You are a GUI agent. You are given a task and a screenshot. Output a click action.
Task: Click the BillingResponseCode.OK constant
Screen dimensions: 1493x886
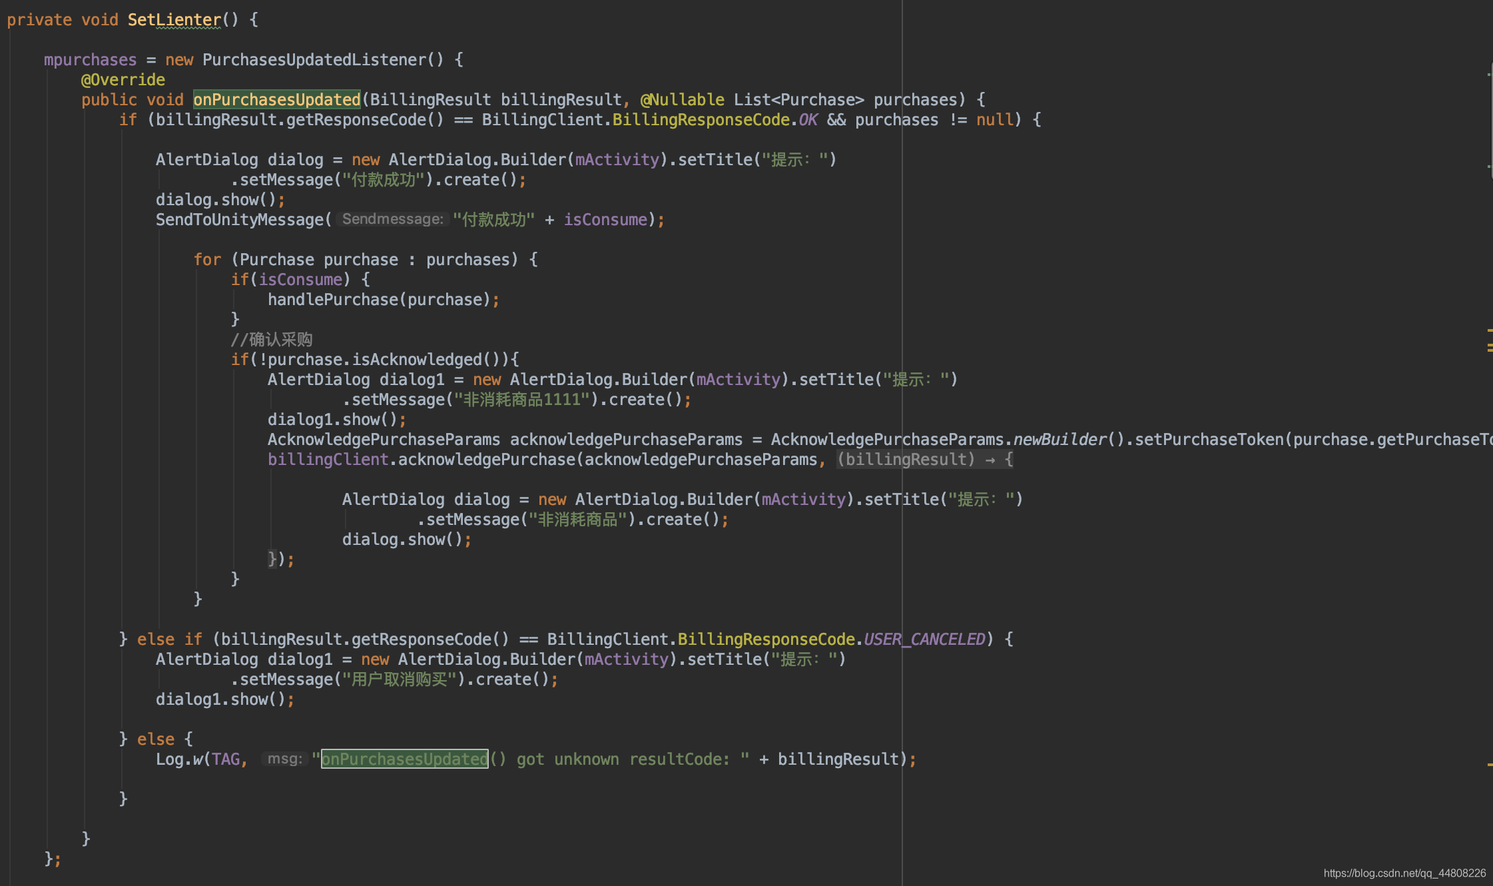pos(715,120)
